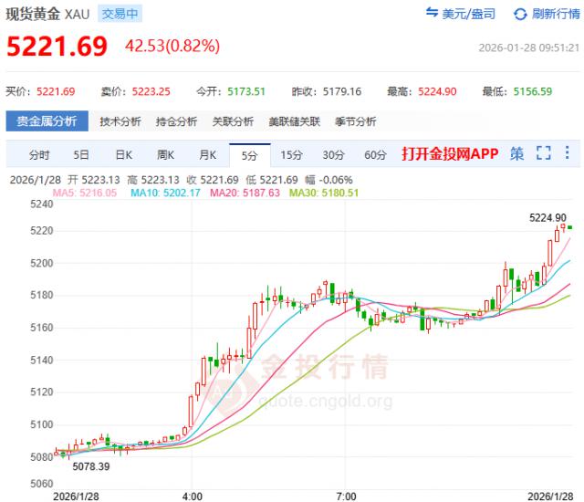Click the 现货黄金 XAU title
The height and width of the screenshot is (502, 584).
pyautogui.click(x=47, y=15)
